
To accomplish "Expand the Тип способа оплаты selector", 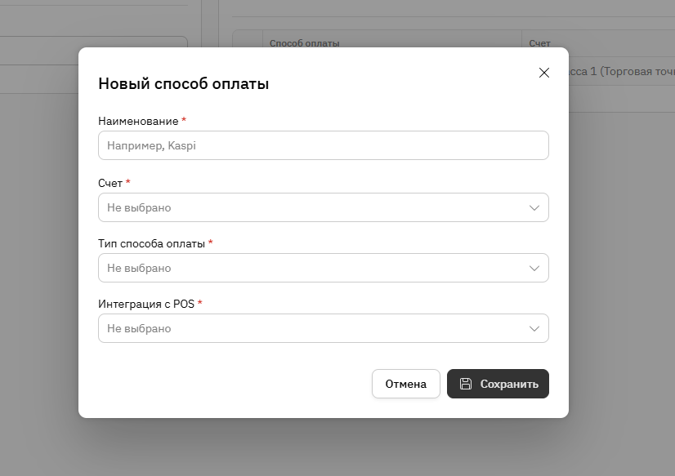I will [x=311, y=268].
